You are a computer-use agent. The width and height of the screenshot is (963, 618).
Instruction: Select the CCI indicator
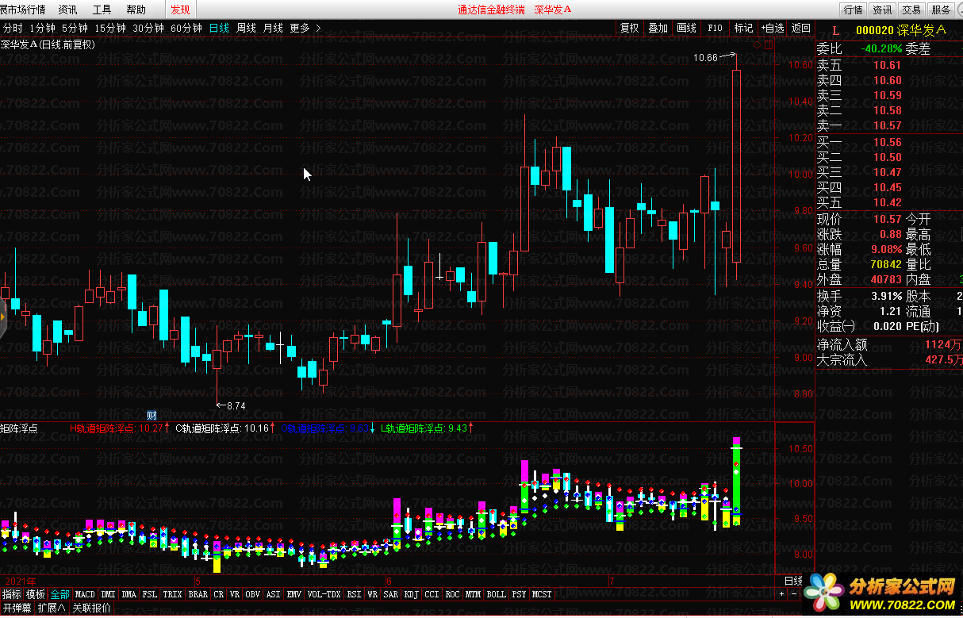[x=432, y=594]
